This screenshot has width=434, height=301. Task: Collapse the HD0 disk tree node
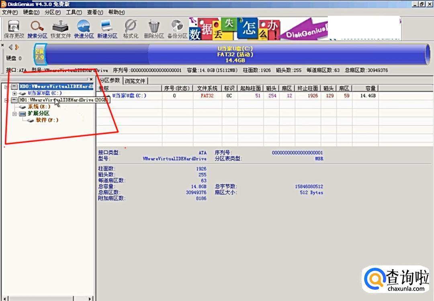(6, 87)
